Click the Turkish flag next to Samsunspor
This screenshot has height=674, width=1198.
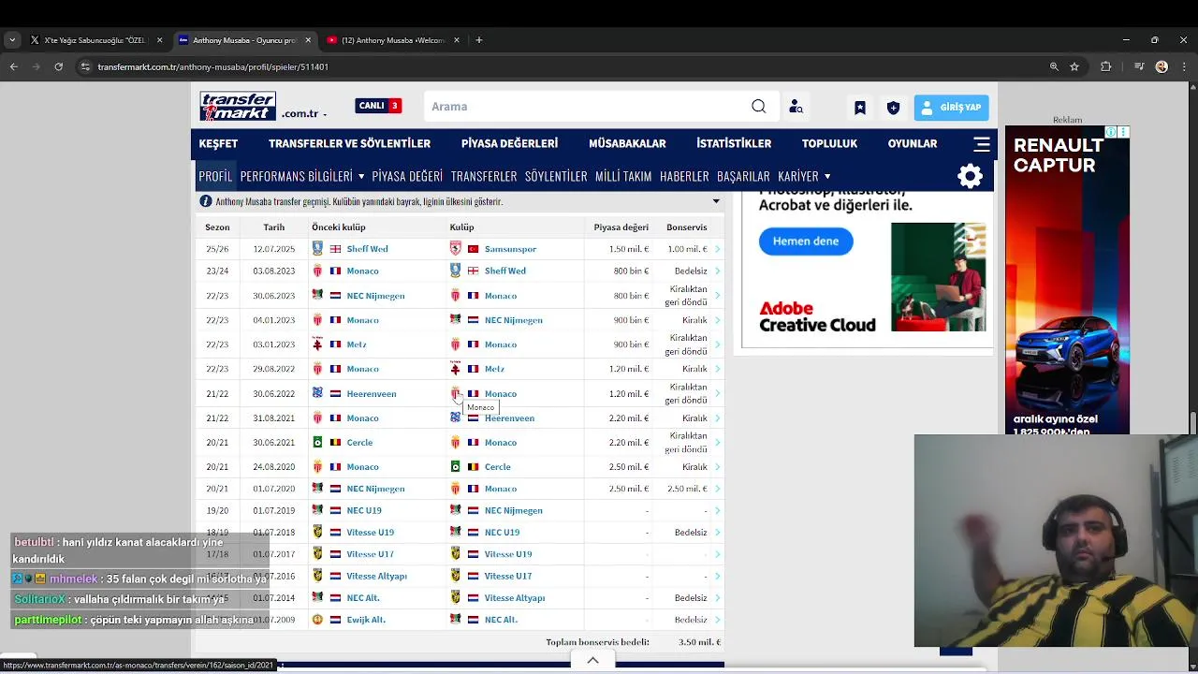[474, 249]
